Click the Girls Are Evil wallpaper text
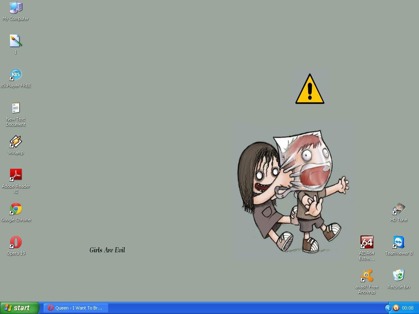This screenshot has height=314, width=419. click(x=107, y=250)
